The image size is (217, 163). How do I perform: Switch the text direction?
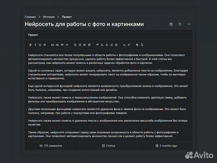coord(97,45)
